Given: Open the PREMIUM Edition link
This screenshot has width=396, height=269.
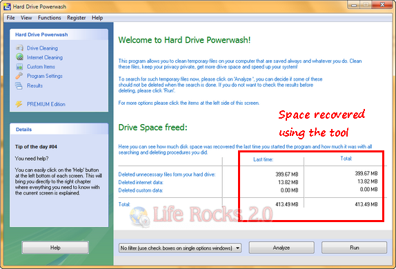Looking at the screenshot, I should pyautogui.click(x=46, y=104).
